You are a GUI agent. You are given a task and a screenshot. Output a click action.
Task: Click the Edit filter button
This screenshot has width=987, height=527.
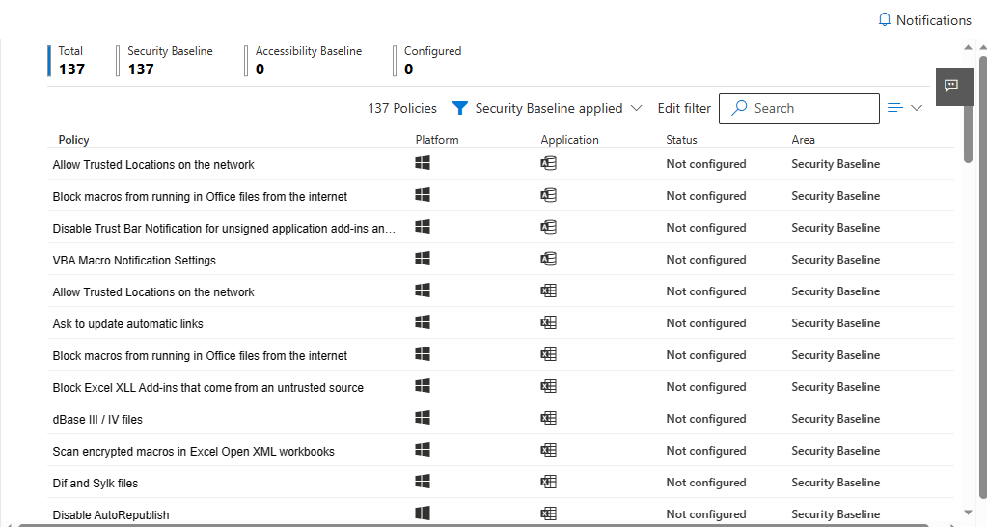[684, 109]
